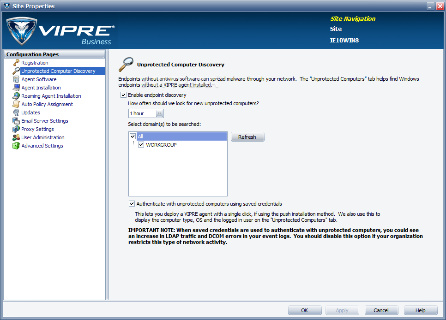
Task: Toggle Enable endpoint discovery checkbox
Action: point(123,95)
